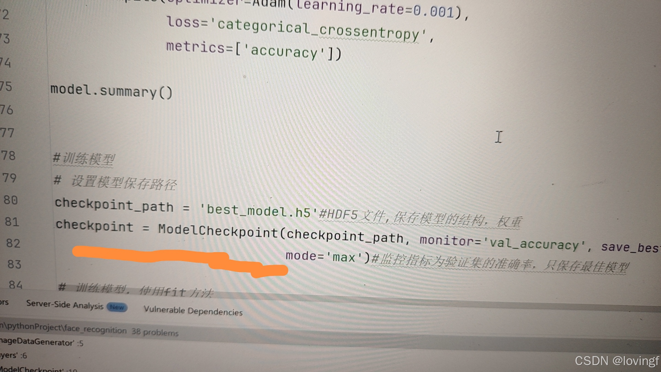This screenshot has height=372, width=661.
Task: Click the 'categorical_crossentropy' loss string
Action: [317, 29]
